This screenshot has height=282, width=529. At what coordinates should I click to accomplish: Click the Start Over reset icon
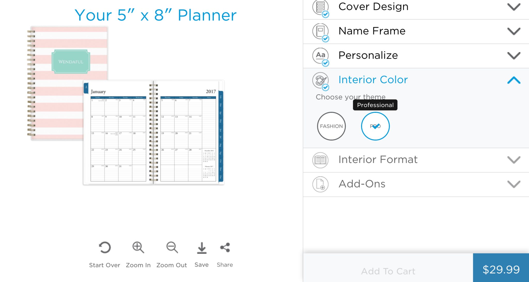[x=105, y=247]
